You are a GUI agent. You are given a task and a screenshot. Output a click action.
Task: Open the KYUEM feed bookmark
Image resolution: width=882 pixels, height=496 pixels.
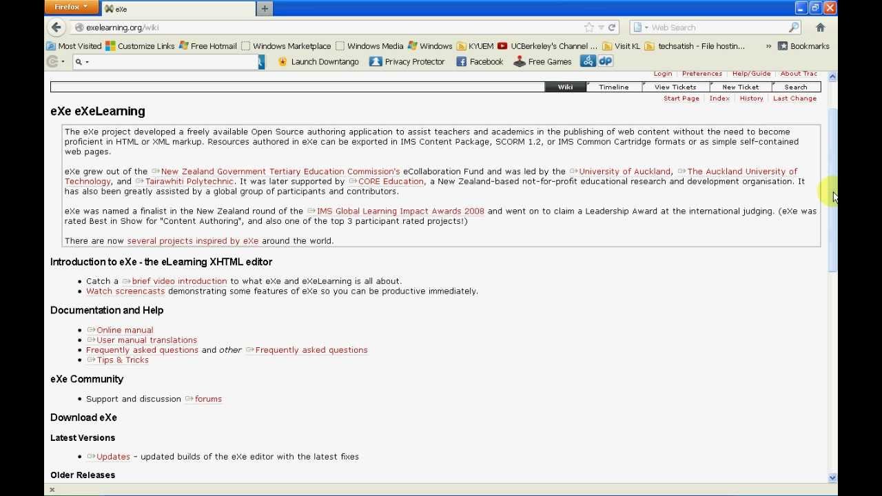(475, 46)
